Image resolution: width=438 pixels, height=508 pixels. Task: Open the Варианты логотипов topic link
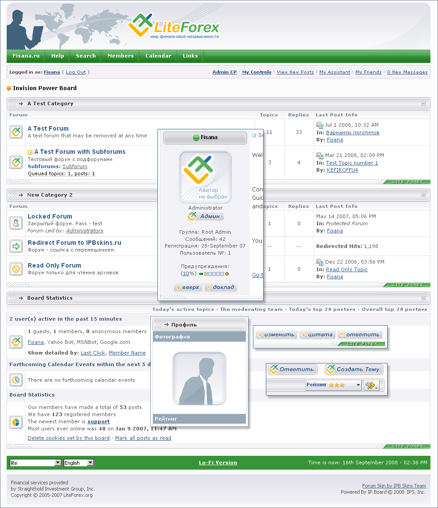352,132
